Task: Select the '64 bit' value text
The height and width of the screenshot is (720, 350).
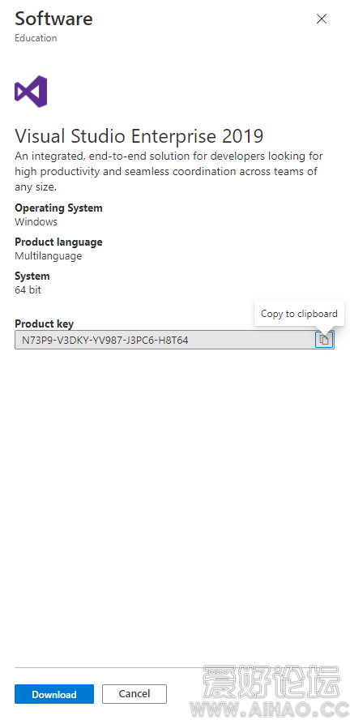Action: click(x=28, y=289)
